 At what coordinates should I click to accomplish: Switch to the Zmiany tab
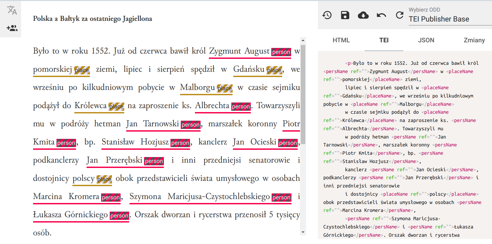click(x=474, y=40)
